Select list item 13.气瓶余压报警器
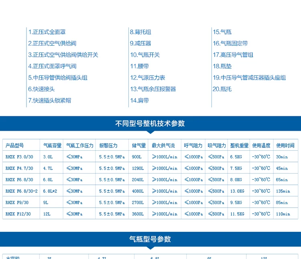Screen dimensions: 301x259 153,89
